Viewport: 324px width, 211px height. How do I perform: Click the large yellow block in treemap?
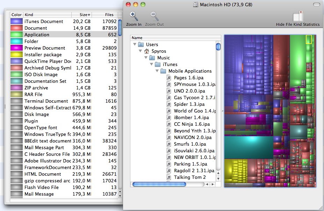coord(228,170)
